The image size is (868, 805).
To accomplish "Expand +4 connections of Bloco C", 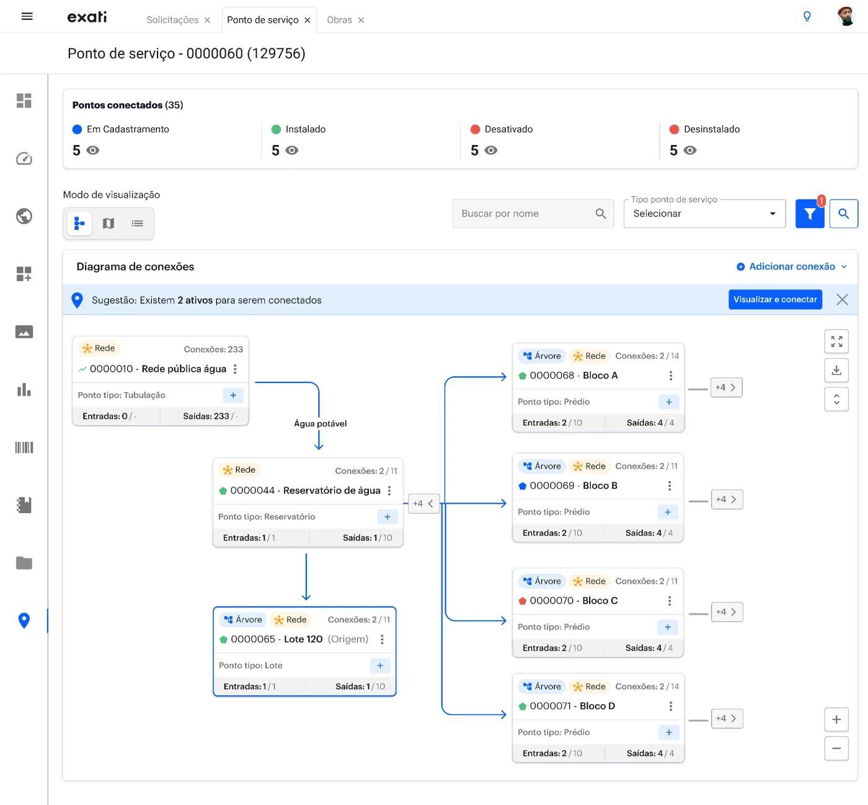I will (727, 612).
